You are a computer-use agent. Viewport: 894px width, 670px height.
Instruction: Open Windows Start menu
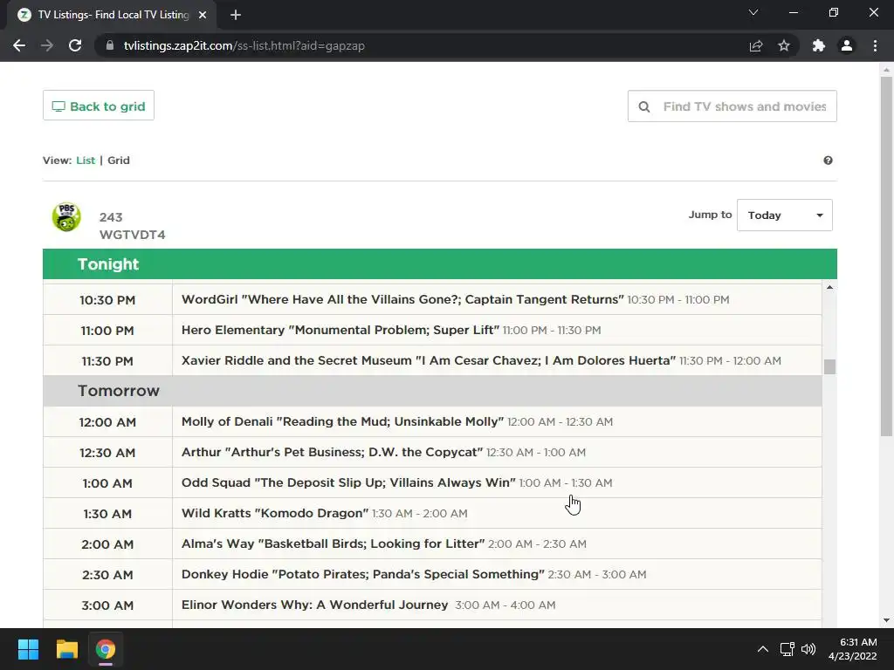[x=28, y=649]
